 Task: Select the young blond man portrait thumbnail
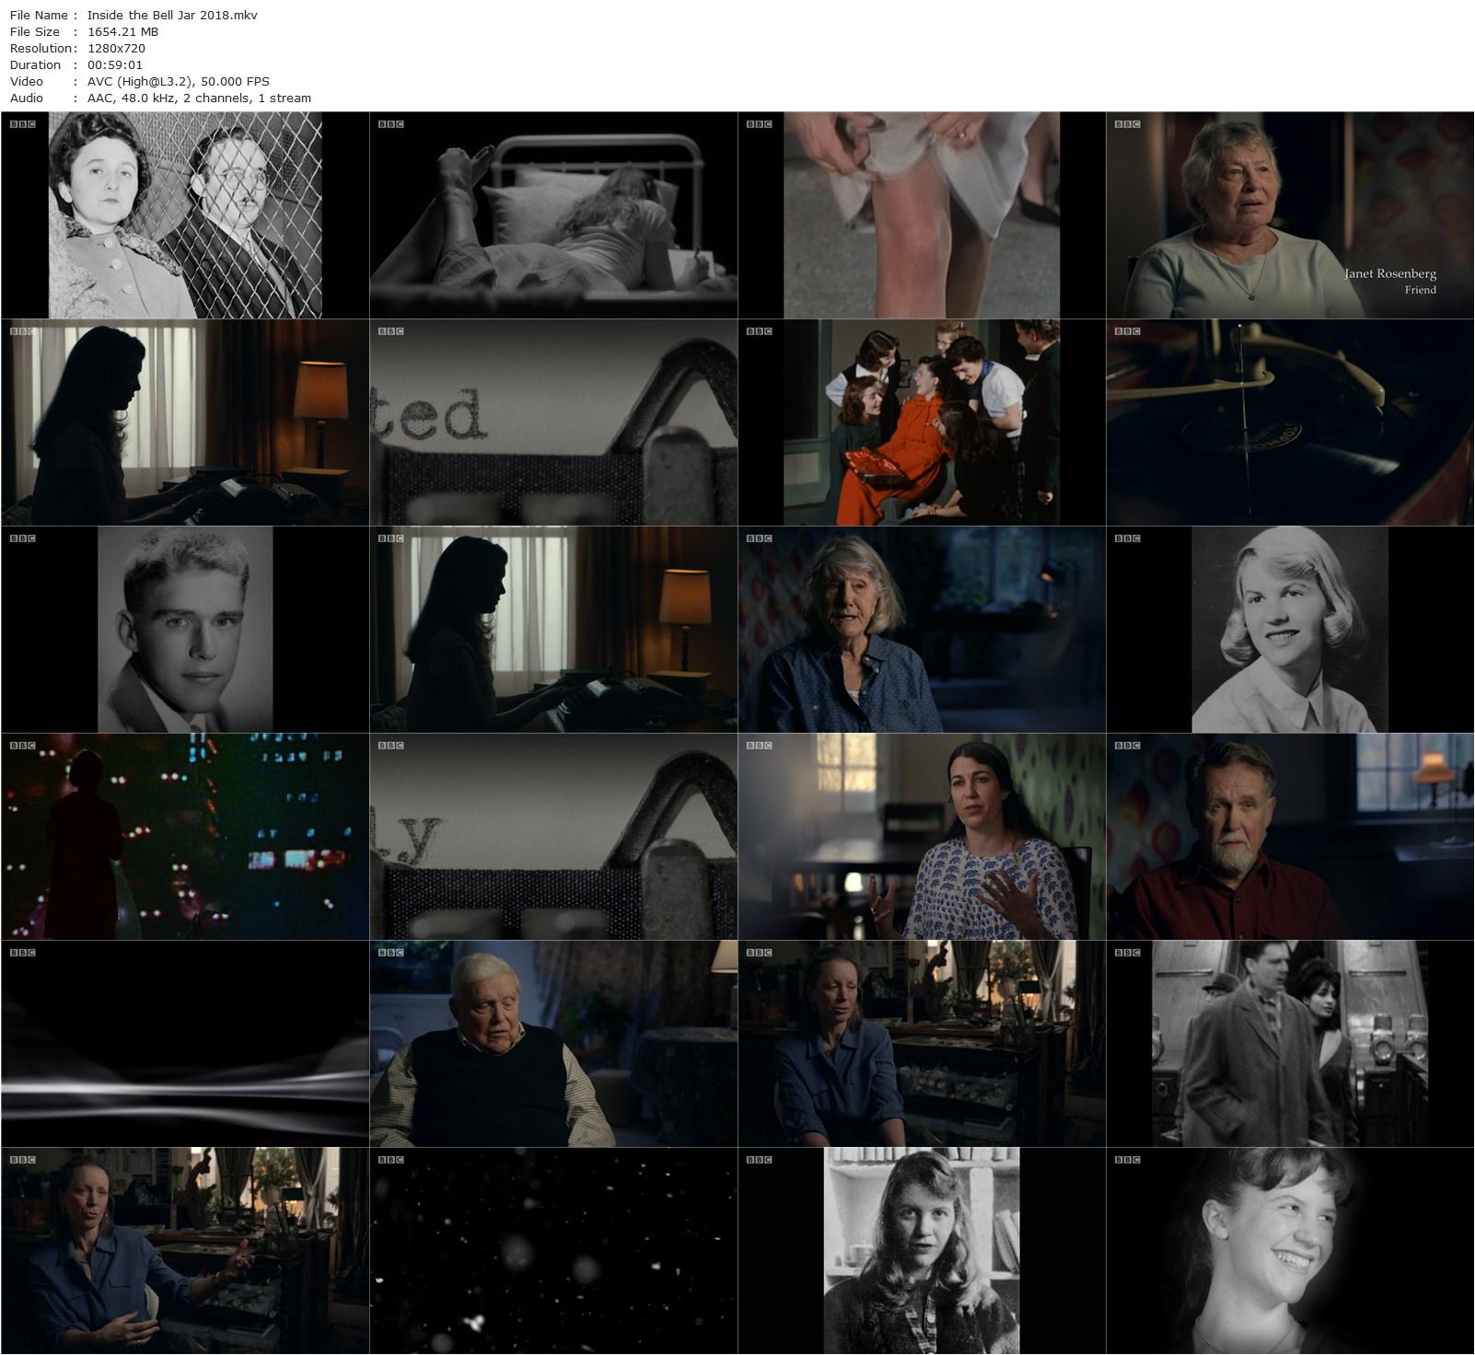(x=185, y=630)
